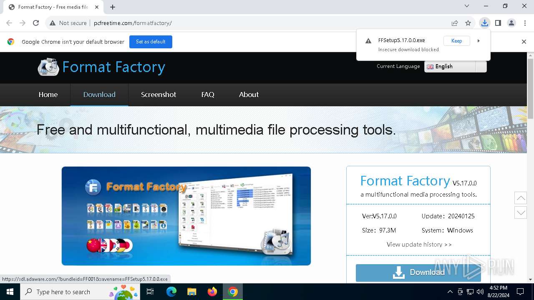Launch Firefox from taskbar
This screenshot has width=534, height=300.
click(x=212, y=292)
